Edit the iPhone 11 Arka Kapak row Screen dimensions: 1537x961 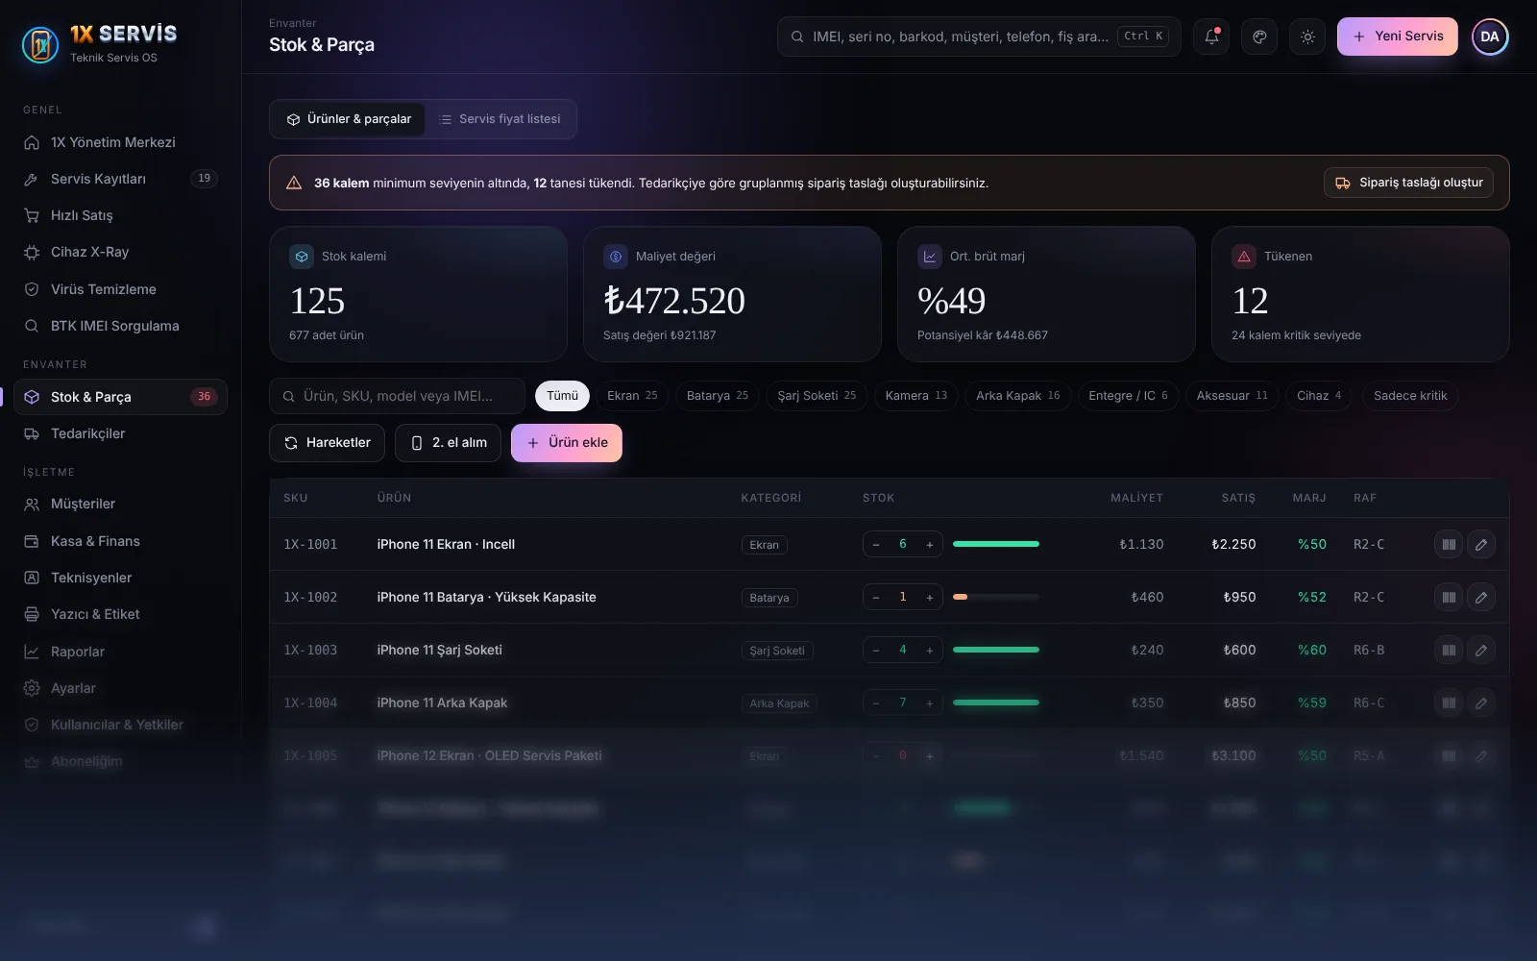tap(1481, 702)
